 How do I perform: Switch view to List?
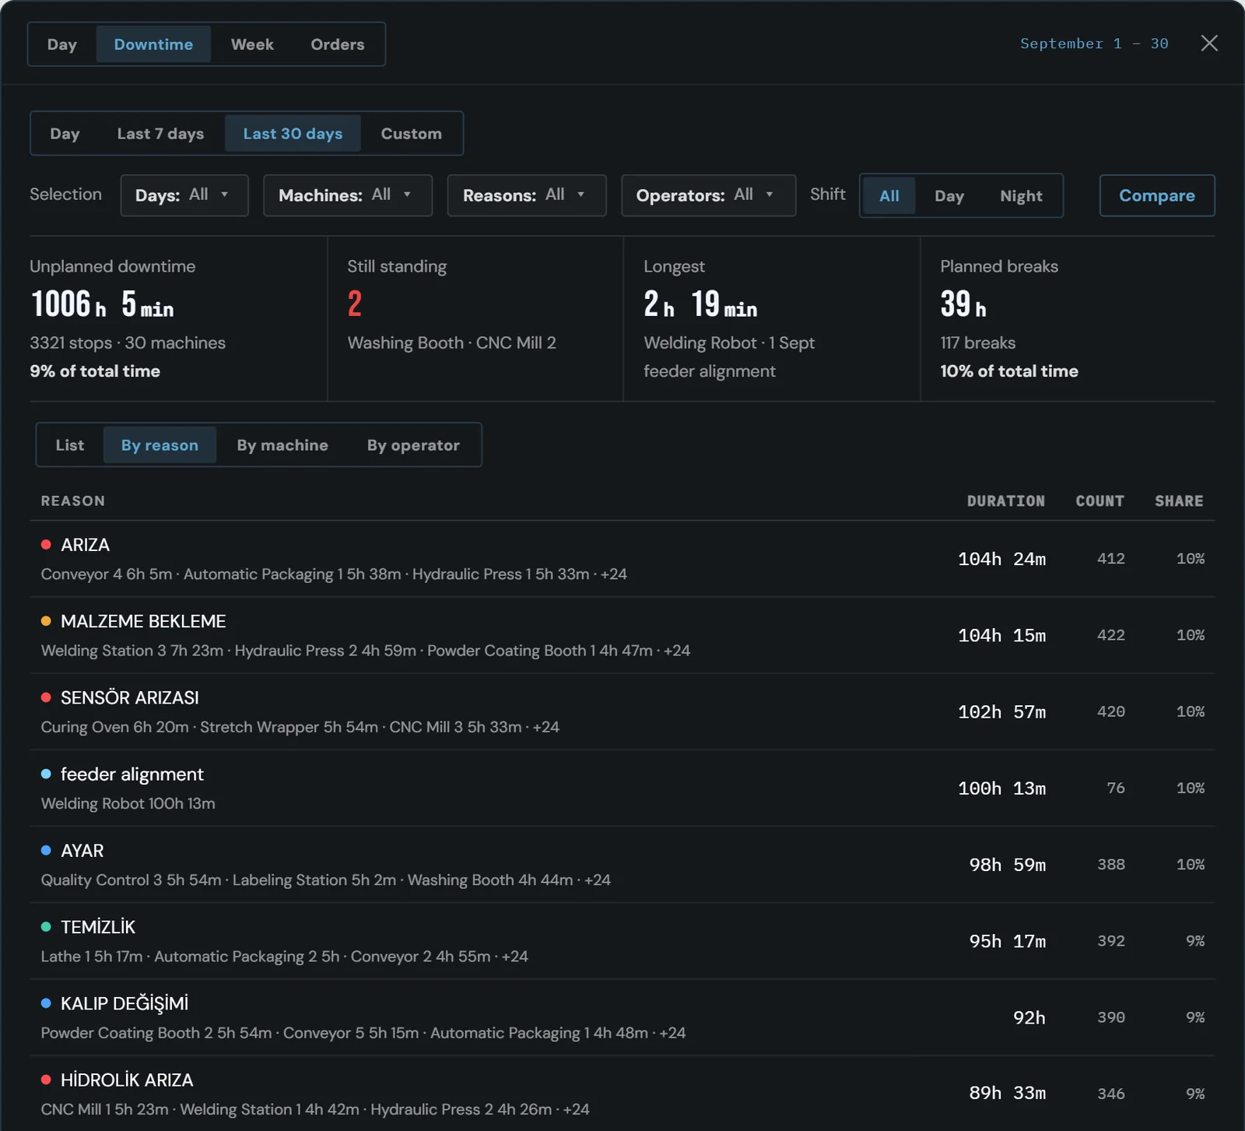(x=70, y=444)
